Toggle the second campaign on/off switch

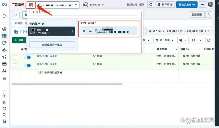coord(27,66)
